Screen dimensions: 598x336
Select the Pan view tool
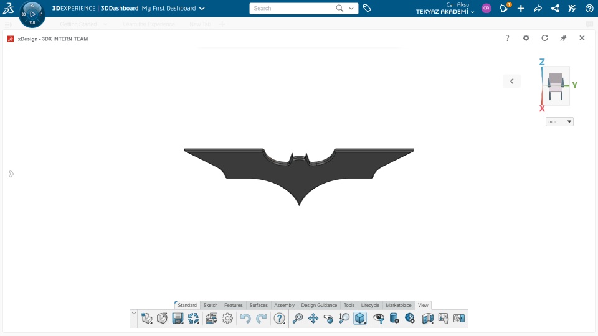coord(313,318)
